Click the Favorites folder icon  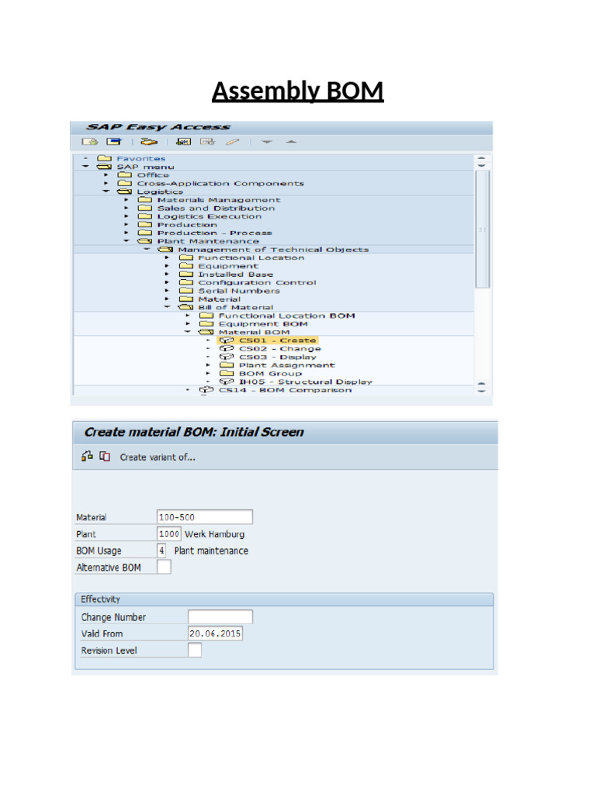pyautogui.click(x=105, y=158)
